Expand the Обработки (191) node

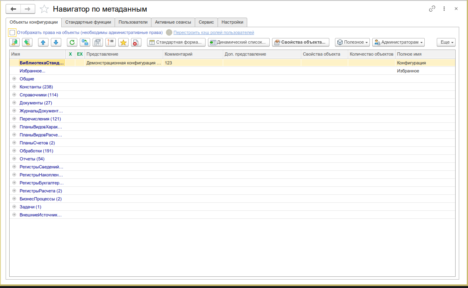(x=14, y=151)
